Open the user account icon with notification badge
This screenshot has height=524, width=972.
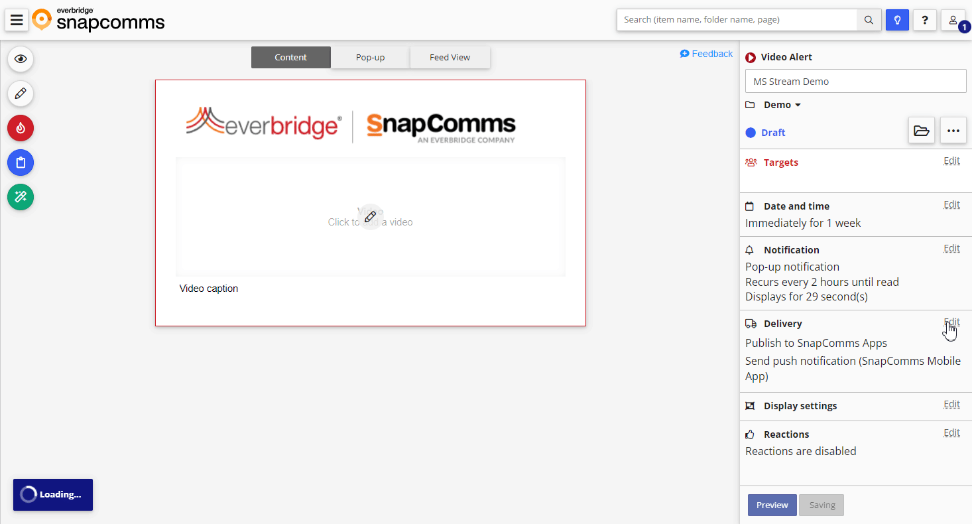point(952,20)
